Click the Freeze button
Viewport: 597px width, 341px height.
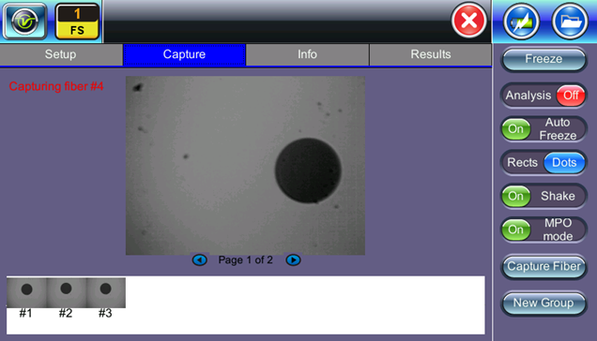coord(543,59)
